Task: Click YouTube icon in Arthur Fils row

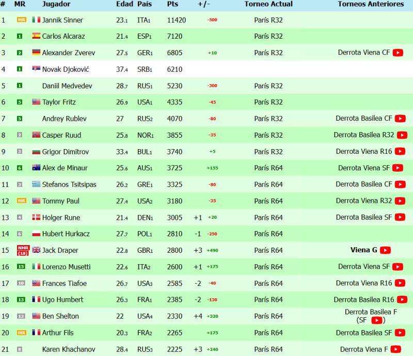Action: tap(400, 333)
